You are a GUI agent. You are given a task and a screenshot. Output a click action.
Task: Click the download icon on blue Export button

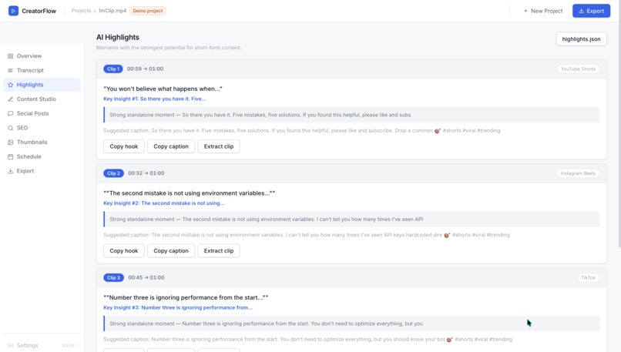coord(582,11)
